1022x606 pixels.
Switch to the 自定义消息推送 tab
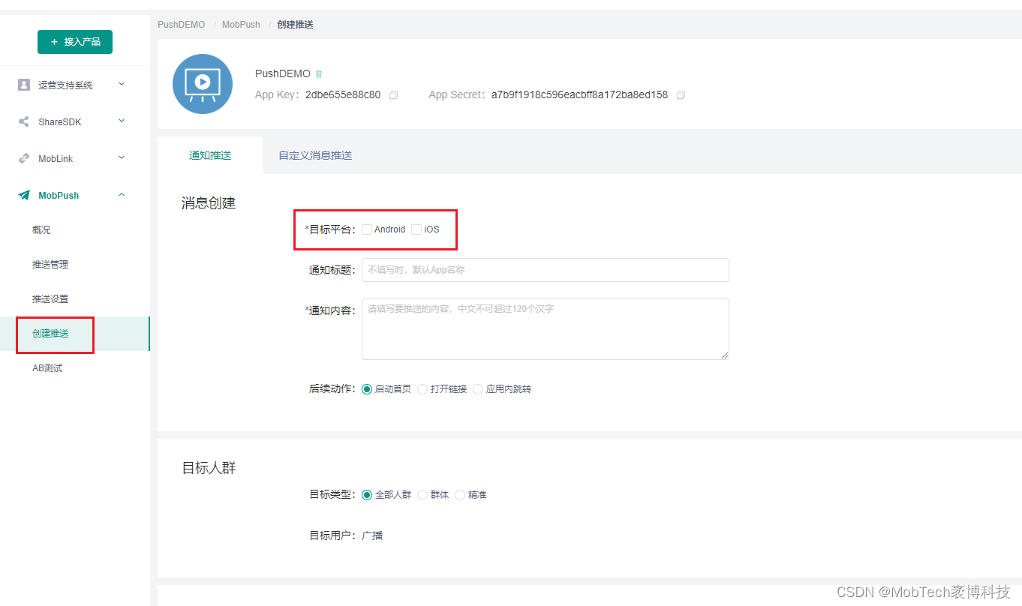(x=315, y=155)
